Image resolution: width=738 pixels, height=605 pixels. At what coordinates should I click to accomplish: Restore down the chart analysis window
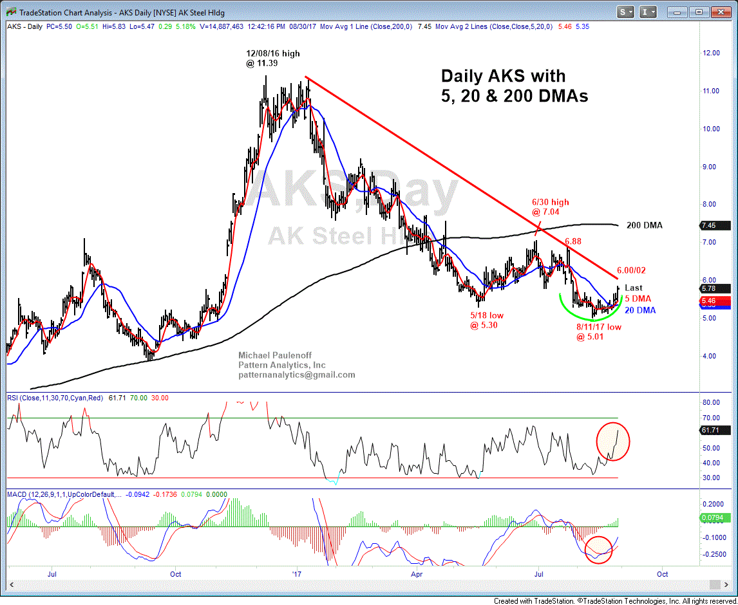coord(699,12)
